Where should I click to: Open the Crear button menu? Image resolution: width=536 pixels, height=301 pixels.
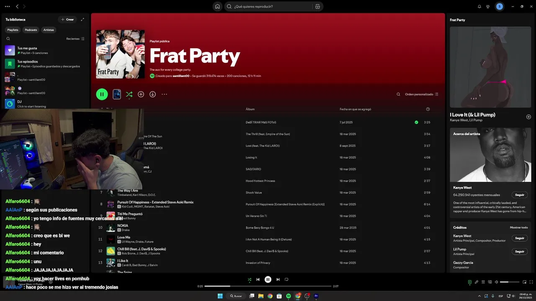click(x=67, y=19)
